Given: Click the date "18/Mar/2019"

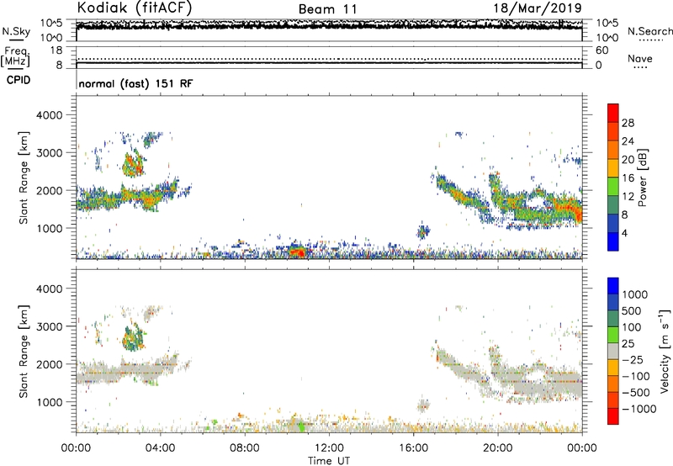Looking at the screenshot, I should click(538, 8).
